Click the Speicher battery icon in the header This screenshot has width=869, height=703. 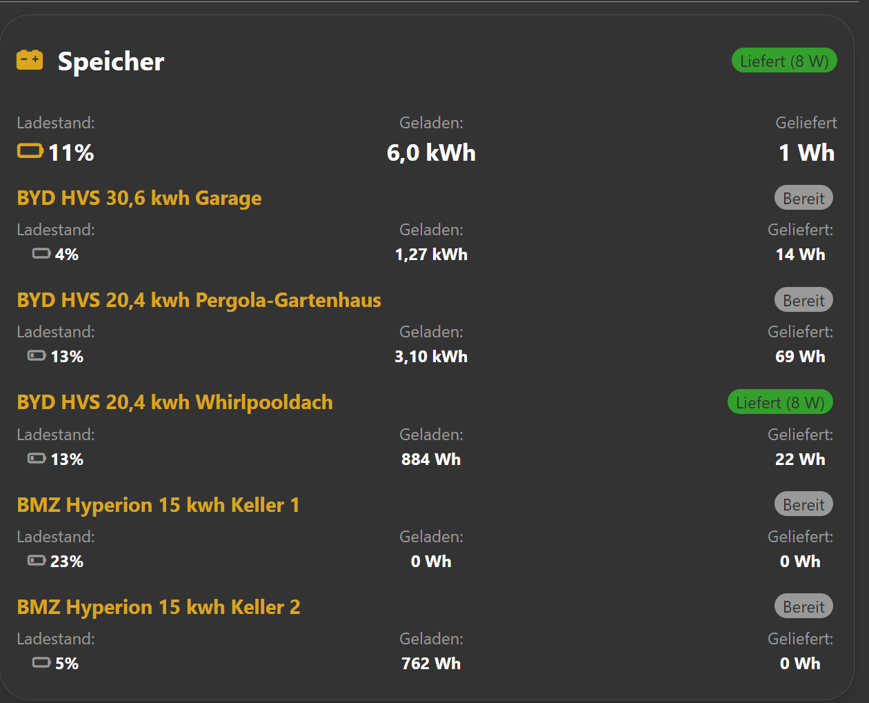point(30,60)
